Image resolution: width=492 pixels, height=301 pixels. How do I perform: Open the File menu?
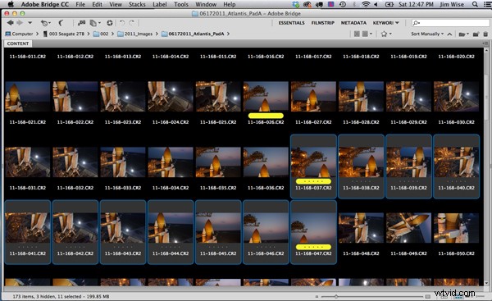[x=80, y=4]
